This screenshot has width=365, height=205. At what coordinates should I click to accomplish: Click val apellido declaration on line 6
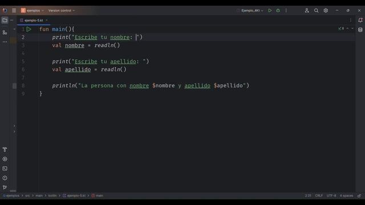pos(71,69)
